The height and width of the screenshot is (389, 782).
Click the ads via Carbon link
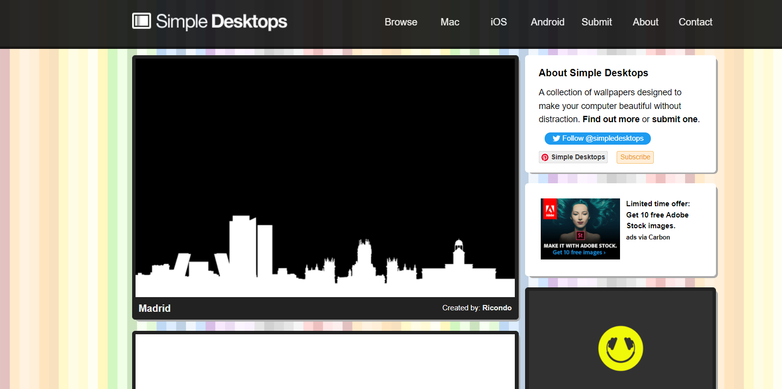click(x=648, y=238)
